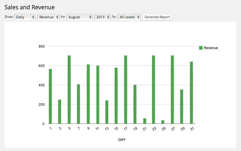Expand the August month dropdown

(x=80, y=17)
